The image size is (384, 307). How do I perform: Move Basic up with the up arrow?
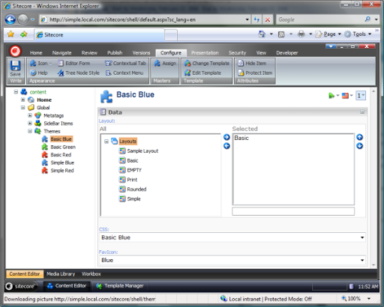click(x=359, y=137)
